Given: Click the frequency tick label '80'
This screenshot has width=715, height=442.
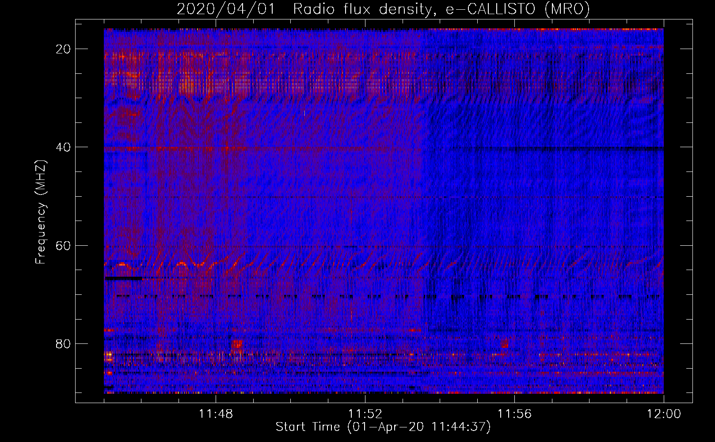Looking at the screenshot, I should (63, 343).
